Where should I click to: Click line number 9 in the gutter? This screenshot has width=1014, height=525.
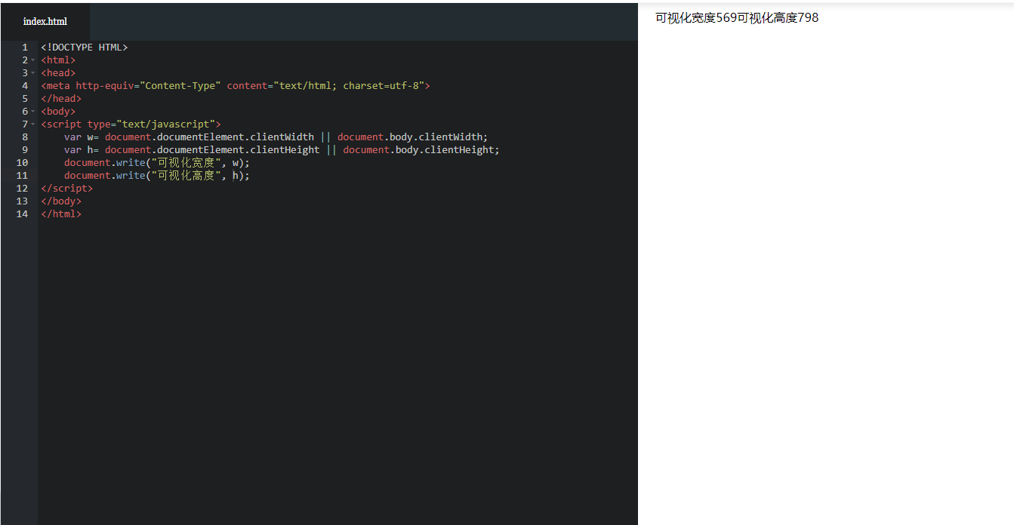(x=25, y=150)
